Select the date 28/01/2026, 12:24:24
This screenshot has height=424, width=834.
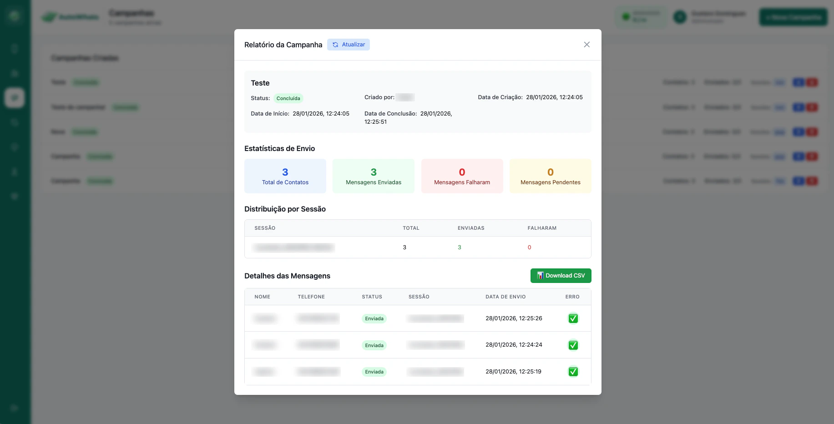(514, 345)
